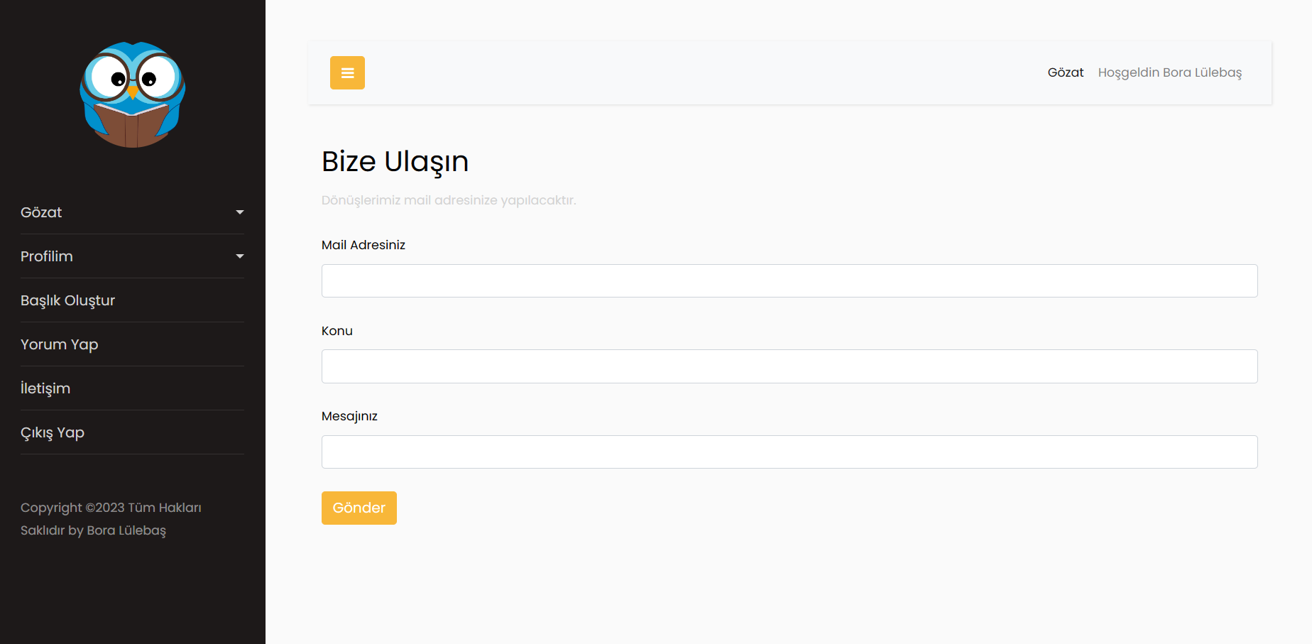Toggle sidebar with yellow hamburger button
The height and width of the screenshot is (644, 1312).
tap(347, 72)
